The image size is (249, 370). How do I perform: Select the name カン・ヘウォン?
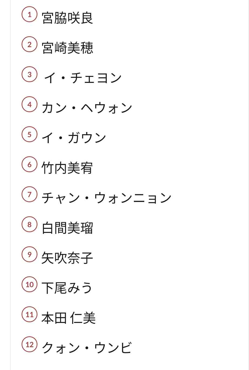click(87, 108)
